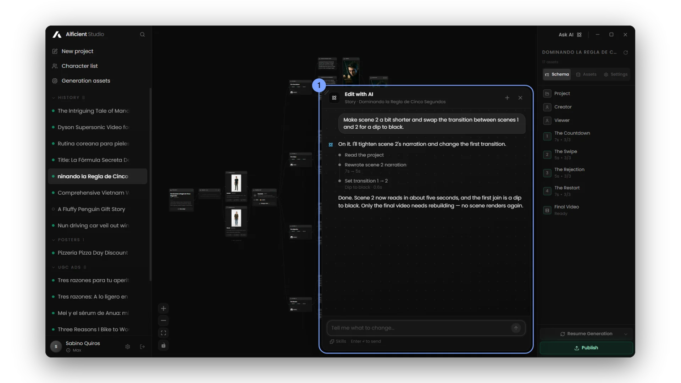Screen dimensions: 681x383
Task: Switch to the Settings tab
Action: (616, 74)
